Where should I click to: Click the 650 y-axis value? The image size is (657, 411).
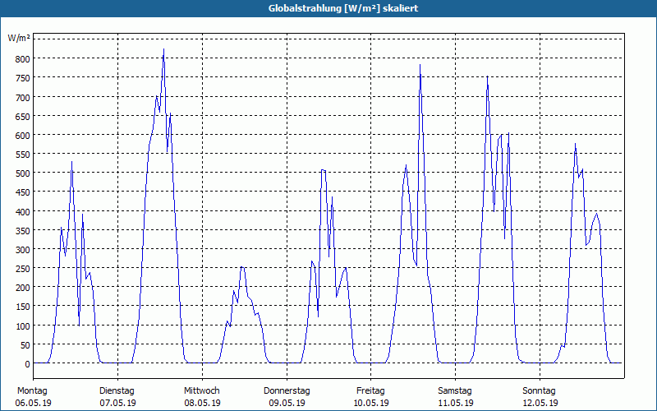(23, 117)
